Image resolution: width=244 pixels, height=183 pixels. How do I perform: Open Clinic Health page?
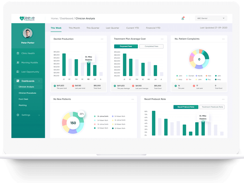tap(28, 53)
